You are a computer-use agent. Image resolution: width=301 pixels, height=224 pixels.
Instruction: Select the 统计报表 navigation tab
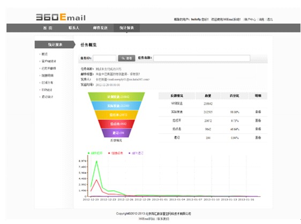pos(127,28)
